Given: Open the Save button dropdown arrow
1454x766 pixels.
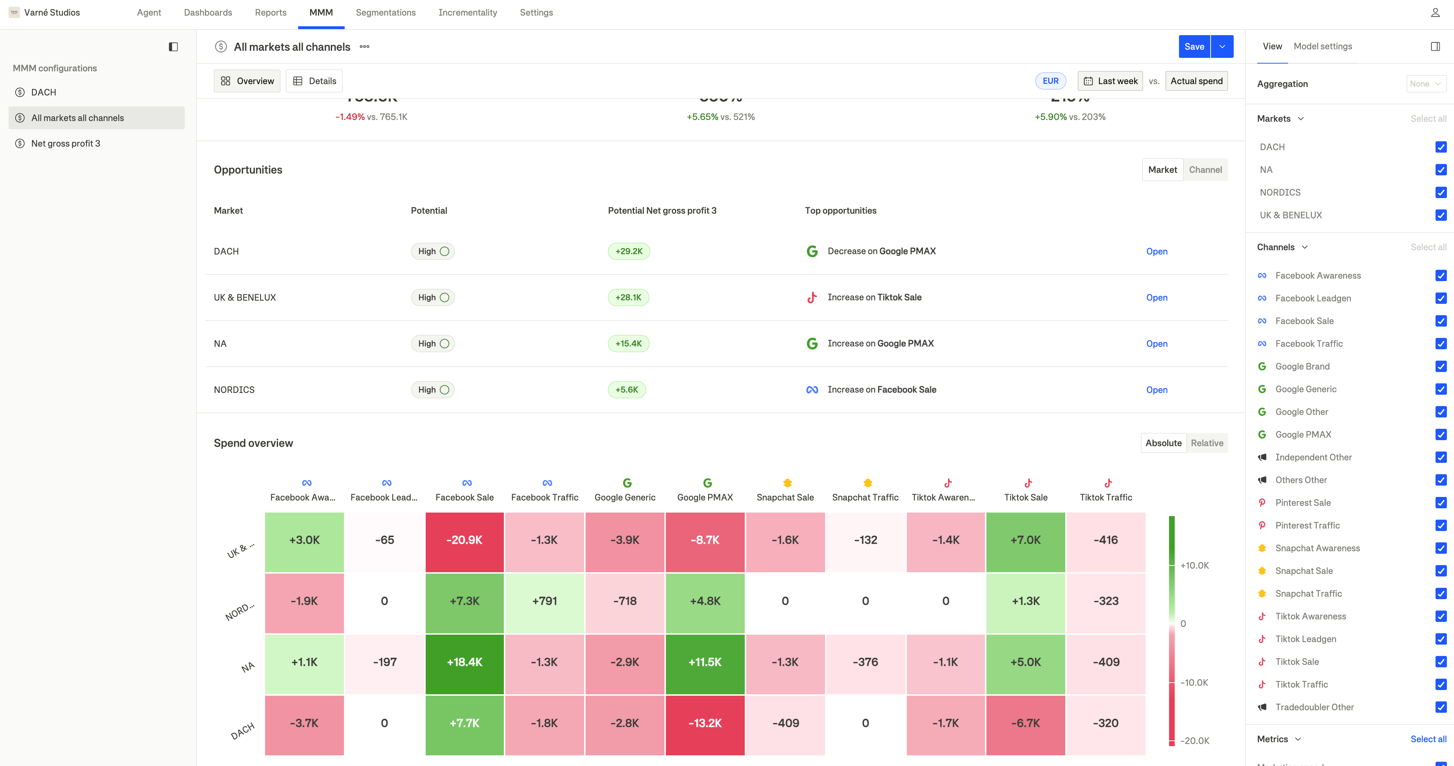Looking at the screenshot, I should pos(1222,47).
